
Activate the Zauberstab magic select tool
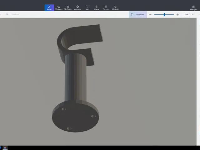point(13,15)
